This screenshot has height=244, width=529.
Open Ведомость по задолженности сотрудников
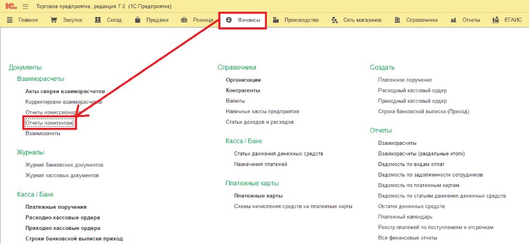tap(430, 175)
